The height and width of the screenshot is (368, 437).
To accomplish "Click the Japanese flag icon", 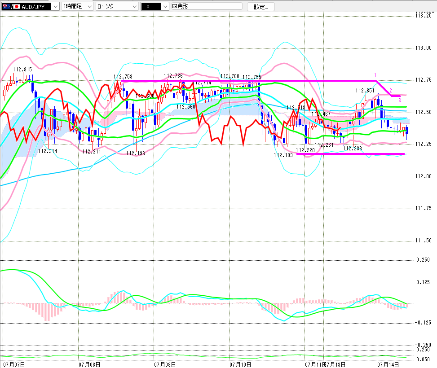I will 17,6.
